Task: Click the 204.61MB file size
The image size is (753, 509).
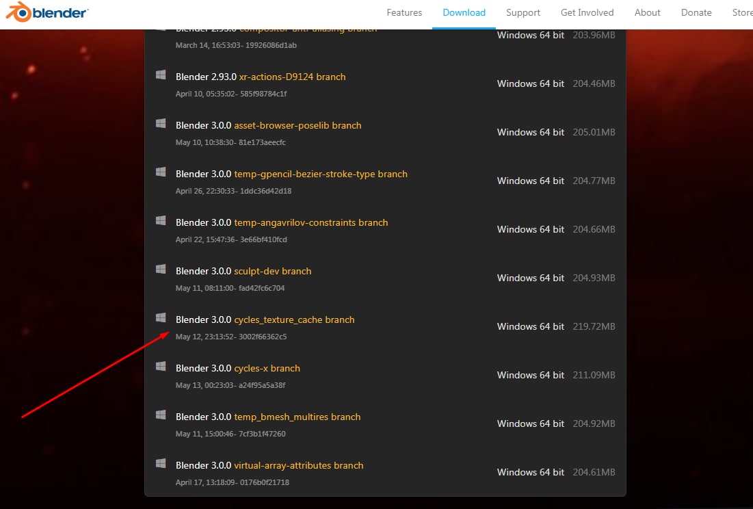Action: coord(594,472)
